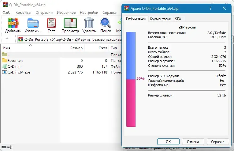Click the ZIP архив heading

(187, 27)
